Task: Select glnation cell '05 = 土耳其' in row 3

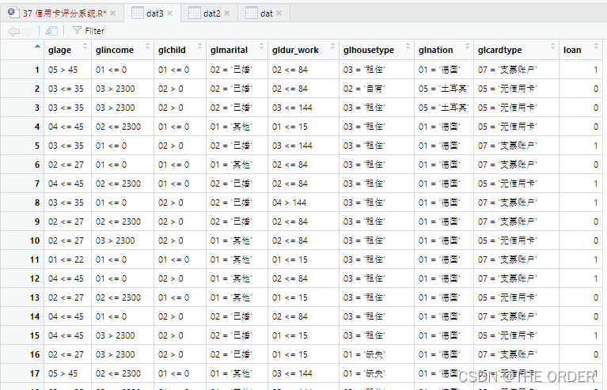Action: click(444, 108)
